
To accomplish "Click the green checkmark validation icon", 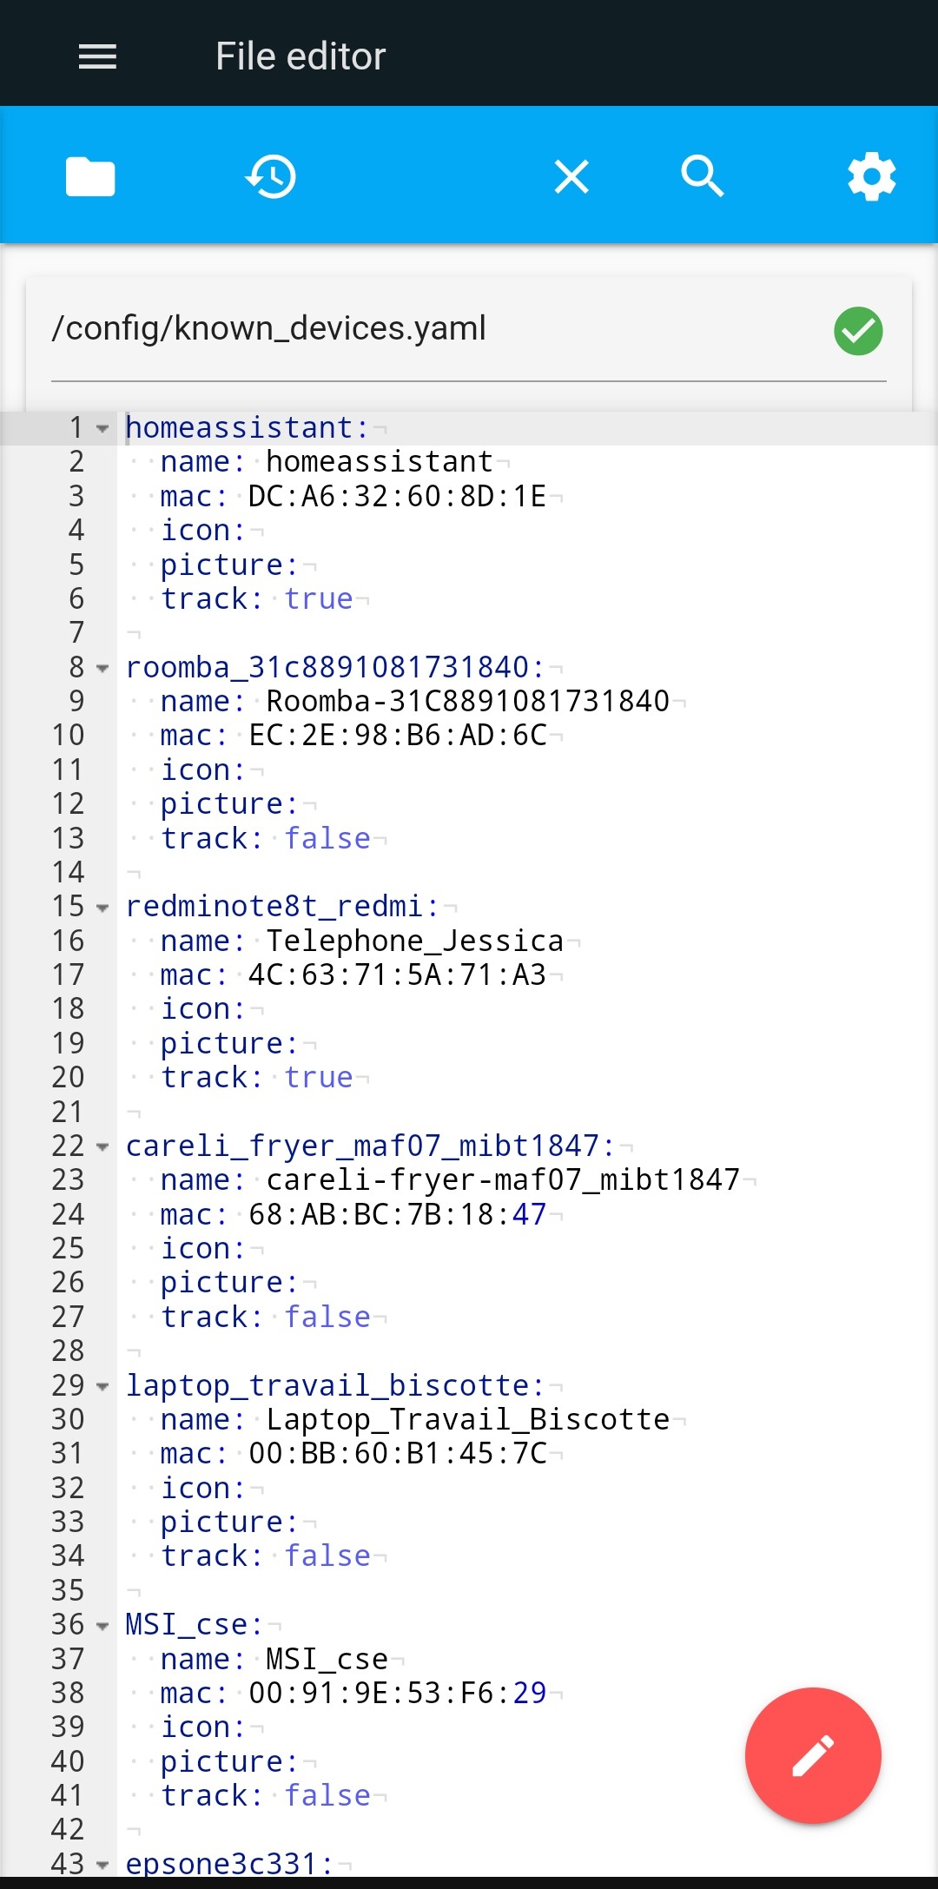I will coord(858,331).
